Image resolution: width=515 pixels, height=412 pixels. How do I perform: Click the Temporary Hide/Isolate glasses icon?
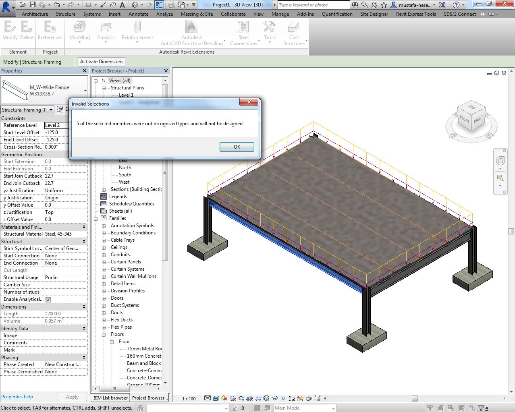[274, 398]
